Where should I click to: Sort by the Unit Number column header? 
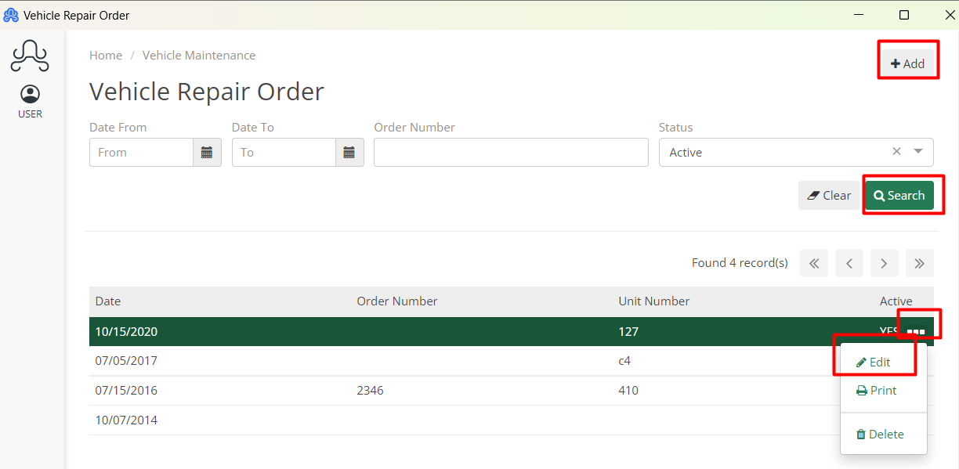tap(654, 301)
